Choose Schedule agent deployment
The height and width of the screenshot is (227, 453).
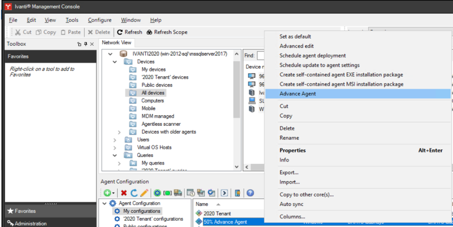click(x=358, y=55)
